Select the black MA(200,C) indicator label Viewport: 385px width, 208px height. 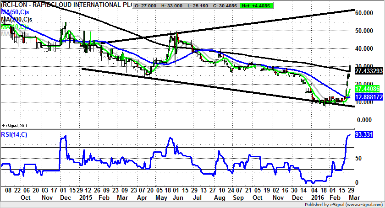pos(19,20)
